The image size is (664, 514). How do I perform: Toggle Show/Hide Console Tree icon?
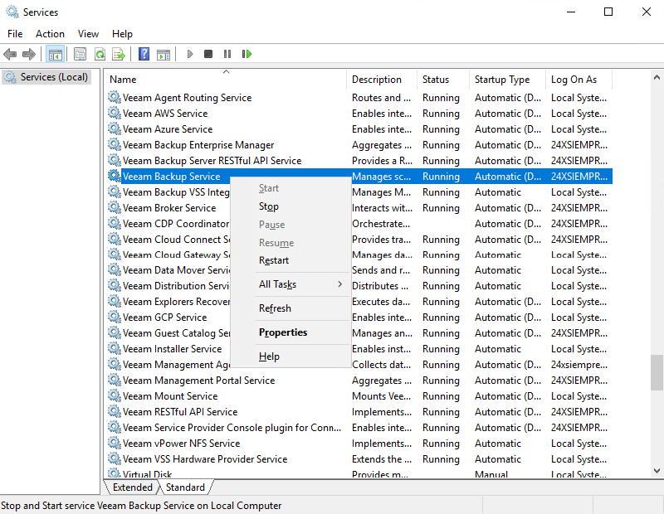coord(56,54)
